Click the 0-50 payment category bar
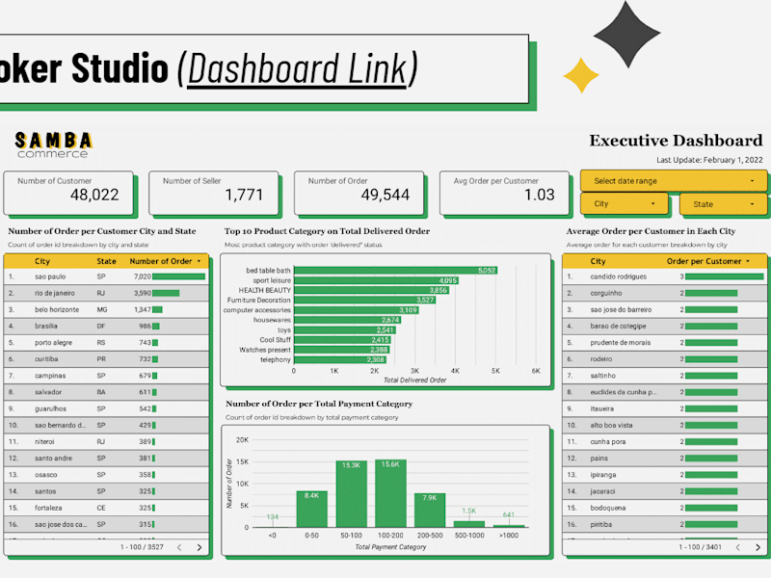 [x=311, y=510]
